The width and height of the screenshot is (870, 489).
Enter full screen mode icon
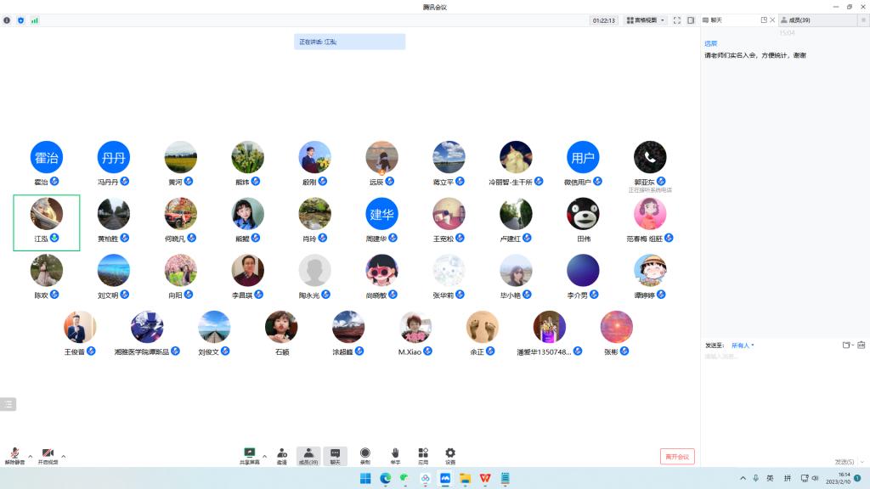677,20
